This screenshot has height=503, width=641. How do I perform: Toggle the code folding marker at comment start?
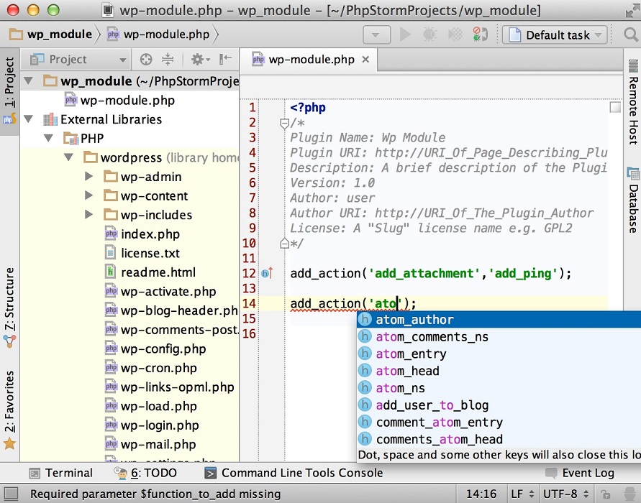pos(284,123)
